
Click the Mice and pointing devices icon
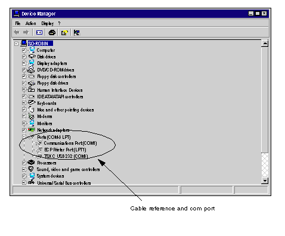[32, 109]
